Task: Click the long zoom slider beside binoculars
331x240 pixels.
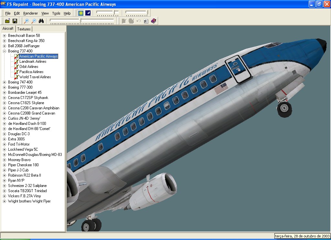Action: (x=82, y=21)
